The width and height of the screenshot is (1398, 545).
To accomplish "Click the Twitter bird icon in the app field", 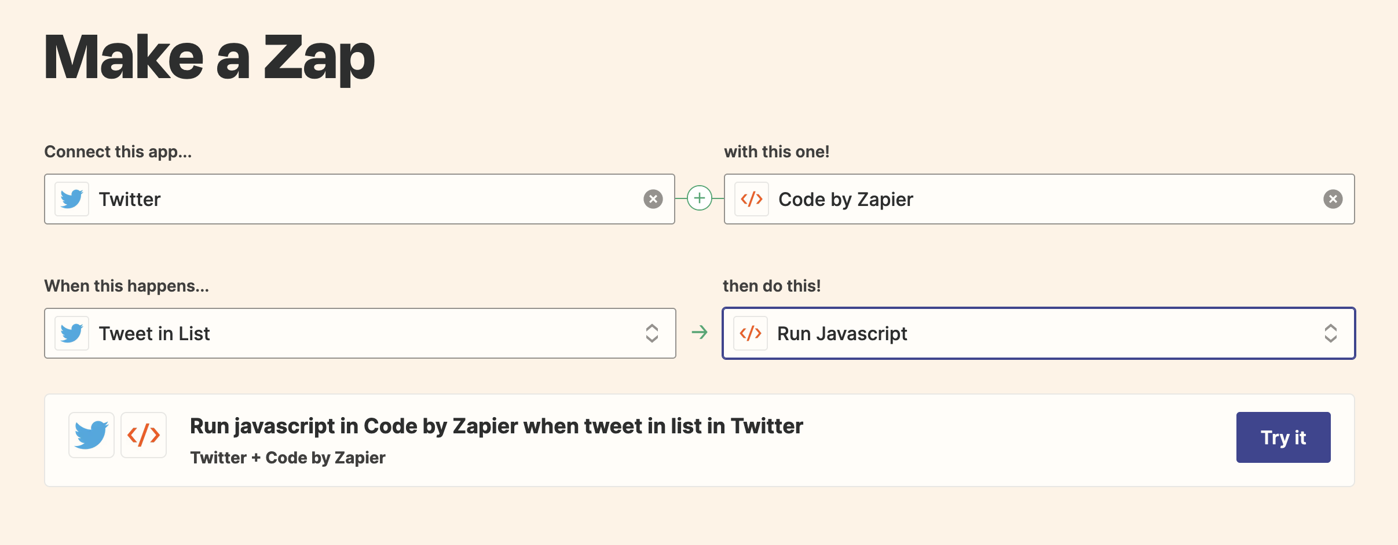I will (x=71, y=198).
